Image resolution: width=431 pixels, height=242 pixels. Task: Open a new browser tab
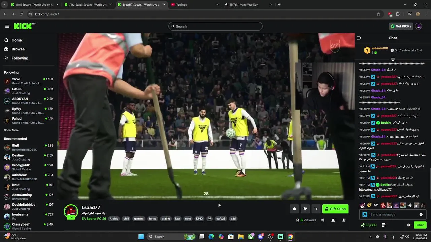pos(279,5)
